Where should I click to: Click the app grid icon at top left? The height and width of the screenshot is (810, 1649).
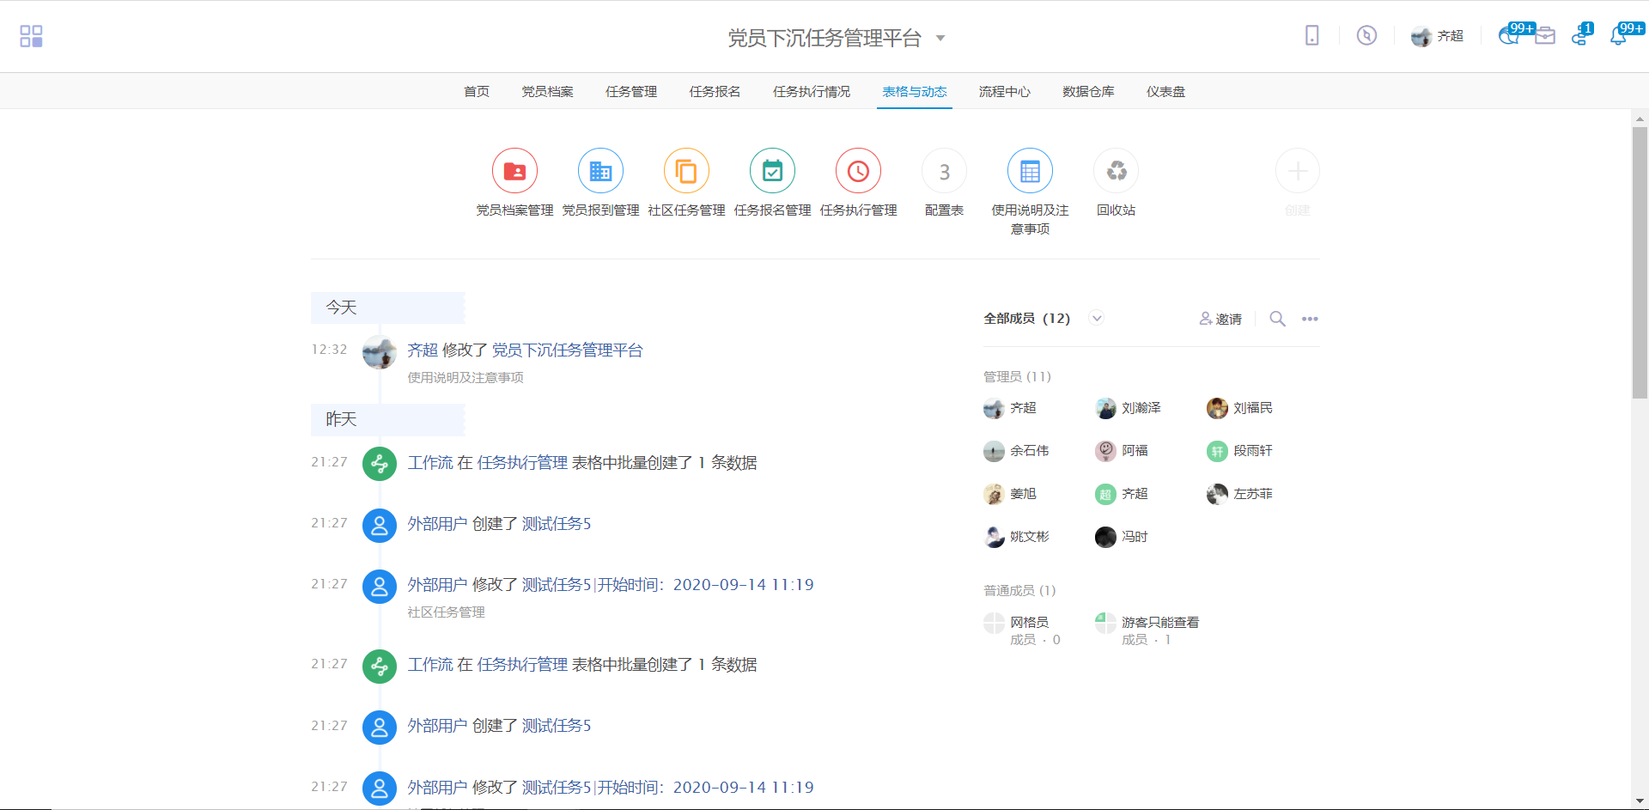[x=31, y=36]
